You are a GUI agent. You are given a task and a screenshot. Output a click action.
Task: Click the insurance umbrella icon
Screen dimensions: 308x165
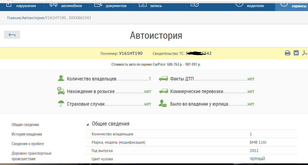tap(61, 103)
